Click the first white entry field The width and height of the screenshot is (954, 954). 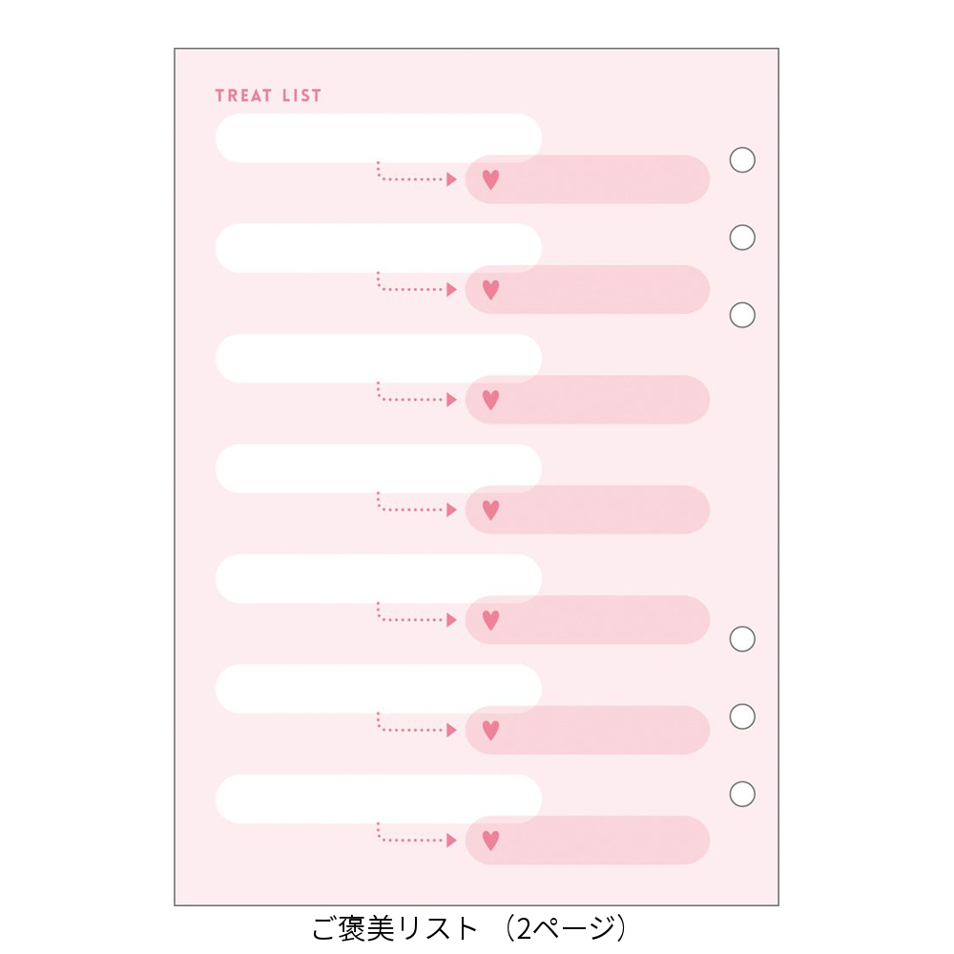coord(379,138)
